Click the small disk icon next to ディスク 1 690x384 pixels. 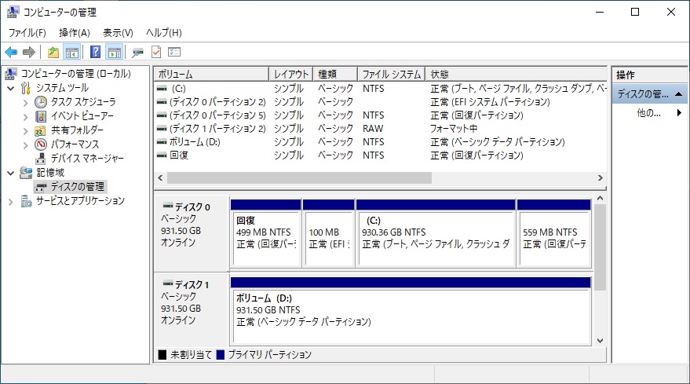(168, 283)
